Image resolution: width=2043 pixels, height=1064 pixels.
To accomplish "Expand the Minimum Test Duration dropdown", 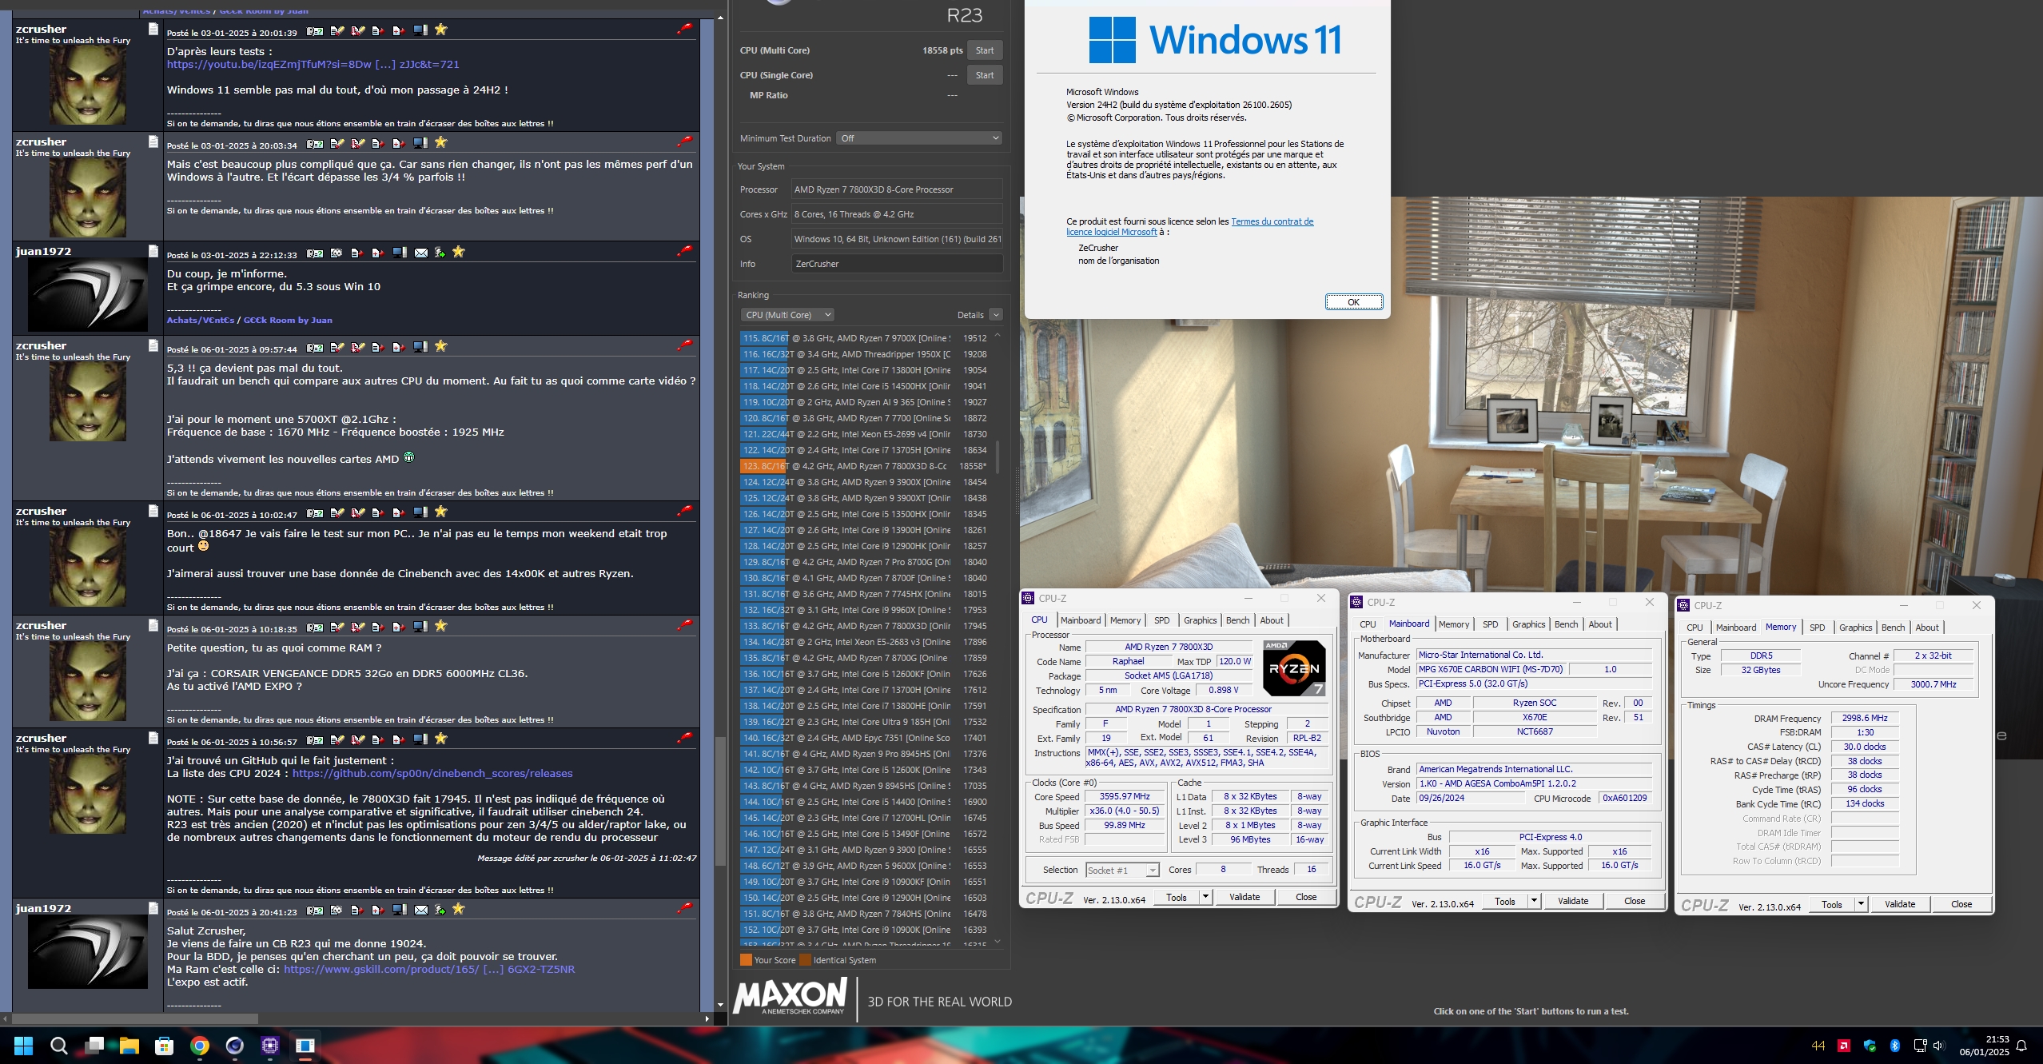I will click(x=918, y=138).
